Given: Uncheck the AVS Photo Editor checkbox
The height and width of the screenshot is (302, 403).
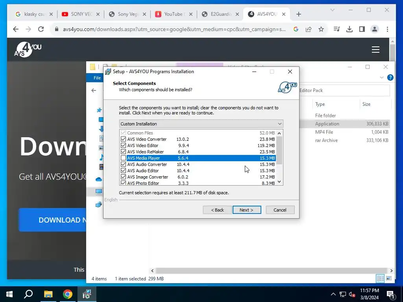Looking at the screenshot, I should [x=123, y=183].
